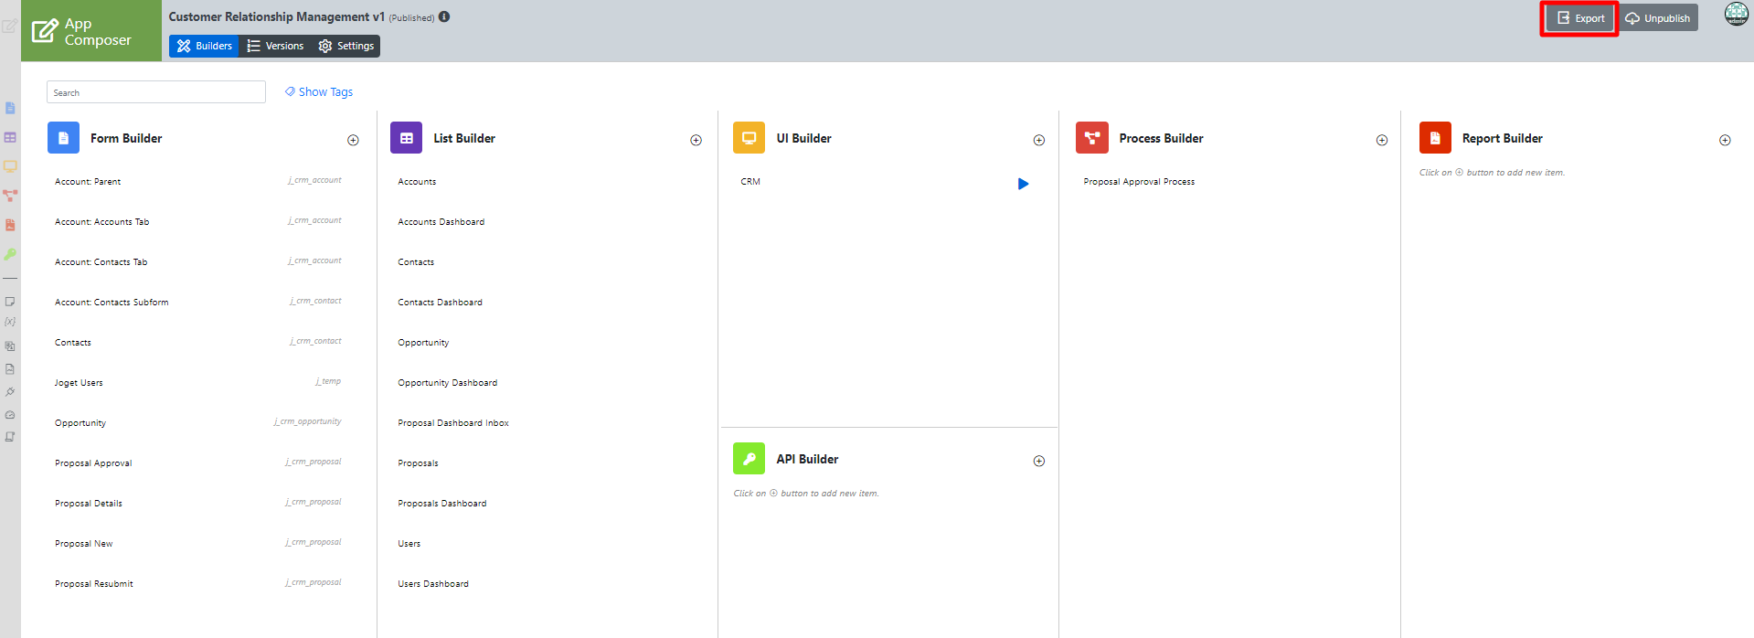Open the report builder icon in left sidebar

point(10,225)
